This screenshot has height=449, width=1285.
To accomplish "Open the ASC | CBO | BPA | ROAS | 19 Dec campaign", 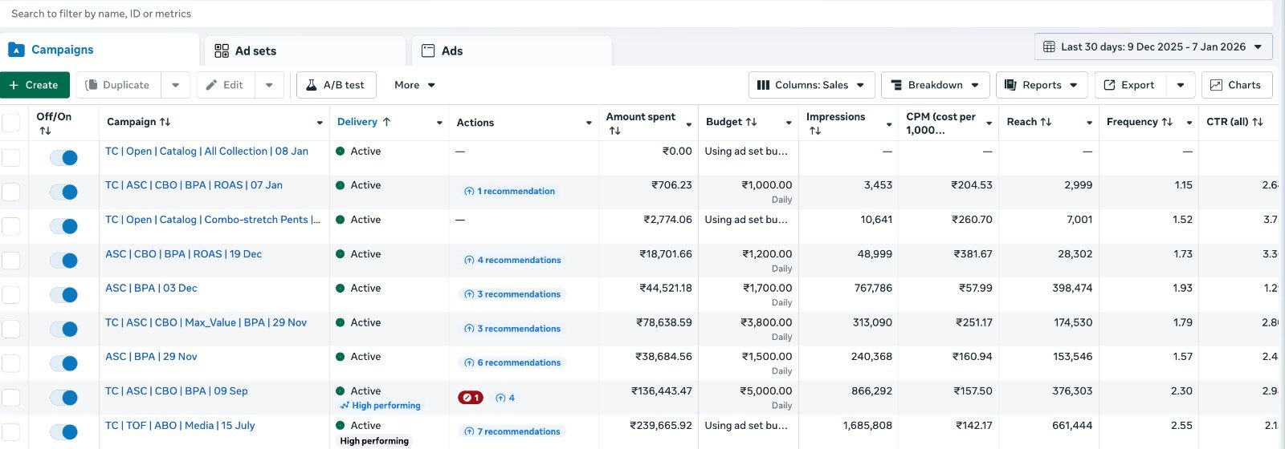I will pos(183,254).
